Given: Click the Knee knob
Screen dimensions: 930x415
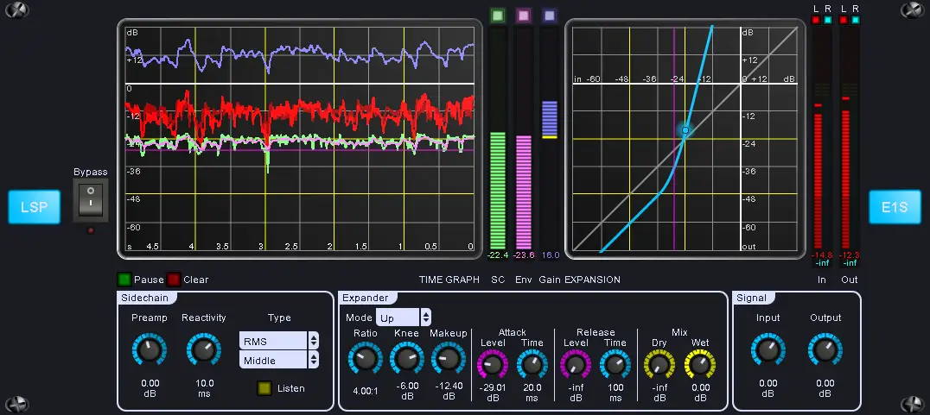Looking at the screenshot, I should [407, 359].
